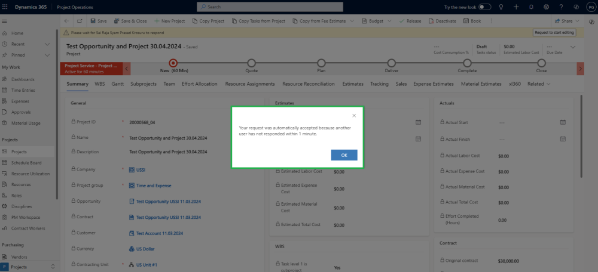598x272 pixels.
Task: Click the Save command
Action: tap(99, 21)
